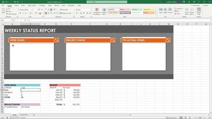Open the Format cells menu
This screenshot has width=212, height=119.
click(170, 11)
